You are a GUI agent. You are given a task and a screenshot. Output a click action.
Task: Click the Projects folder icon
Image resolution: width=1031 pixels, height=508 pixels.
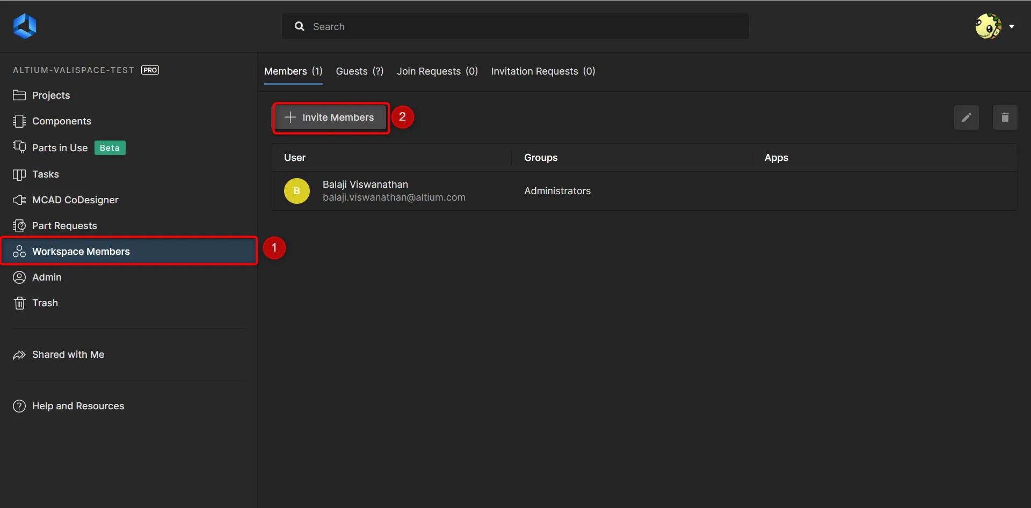[x=19, y=95]
